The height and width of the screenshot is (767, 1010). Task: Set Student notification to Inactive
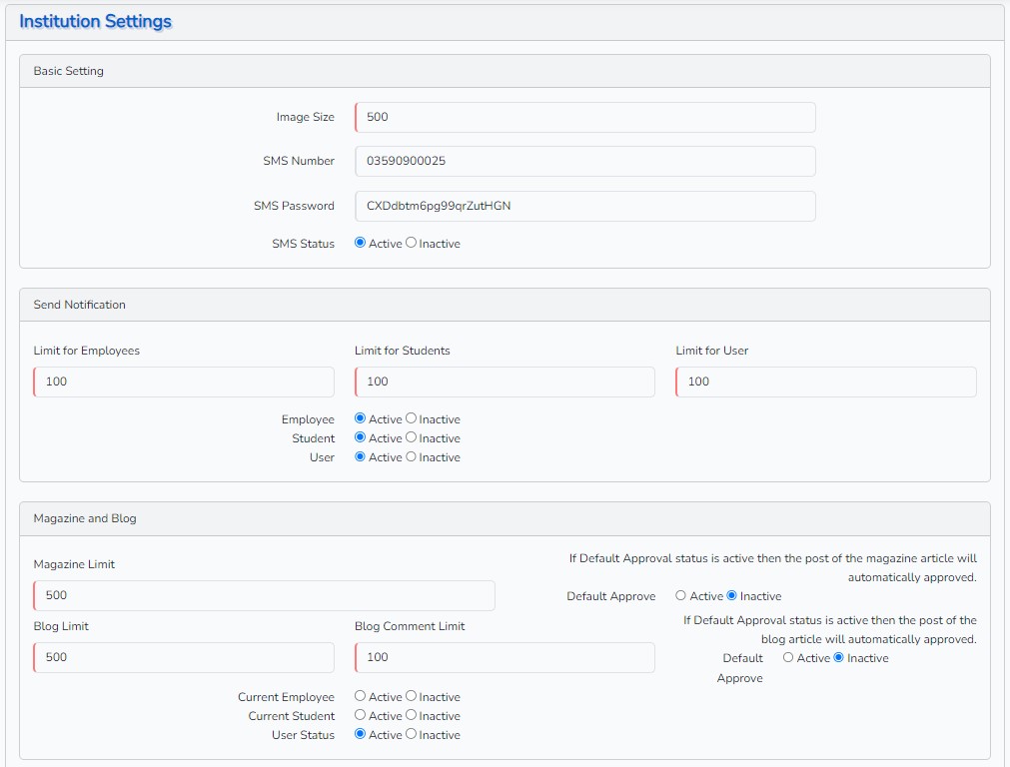(412, 437)
